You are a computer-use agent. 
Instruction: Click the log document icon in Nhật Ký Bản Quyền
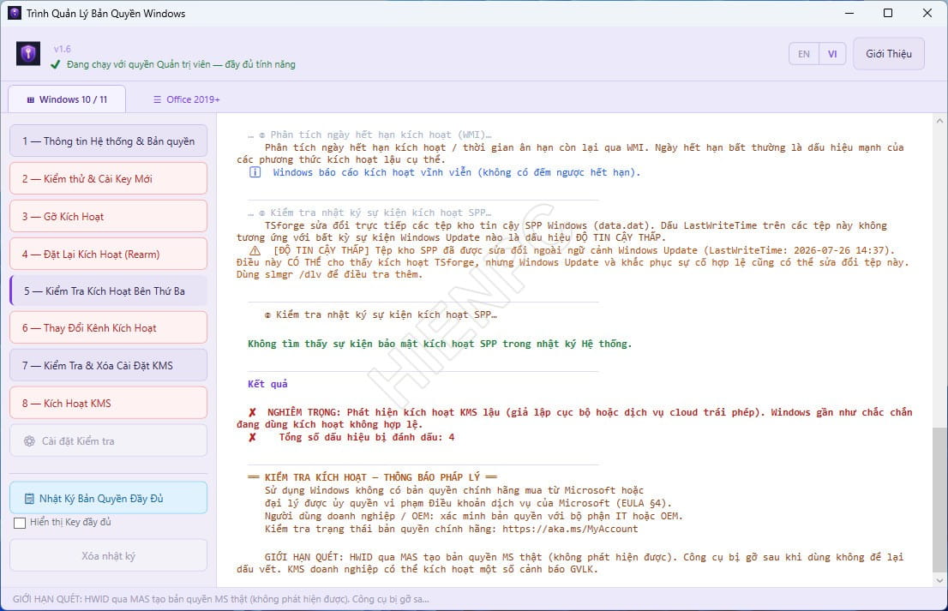(x=29, y=499)
